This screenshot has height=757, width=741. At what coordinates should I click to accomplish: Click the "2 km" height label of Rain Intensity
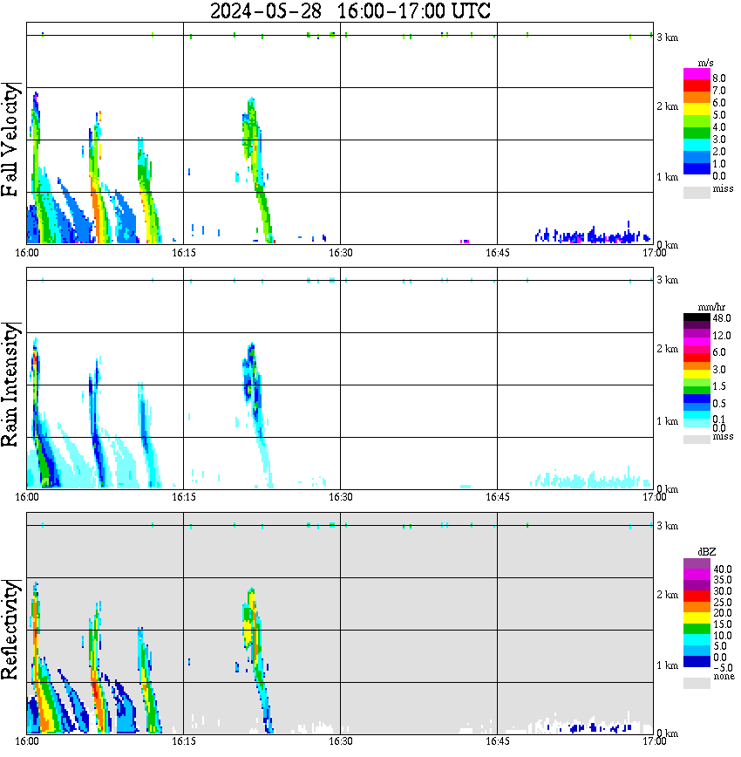point(668,349)
